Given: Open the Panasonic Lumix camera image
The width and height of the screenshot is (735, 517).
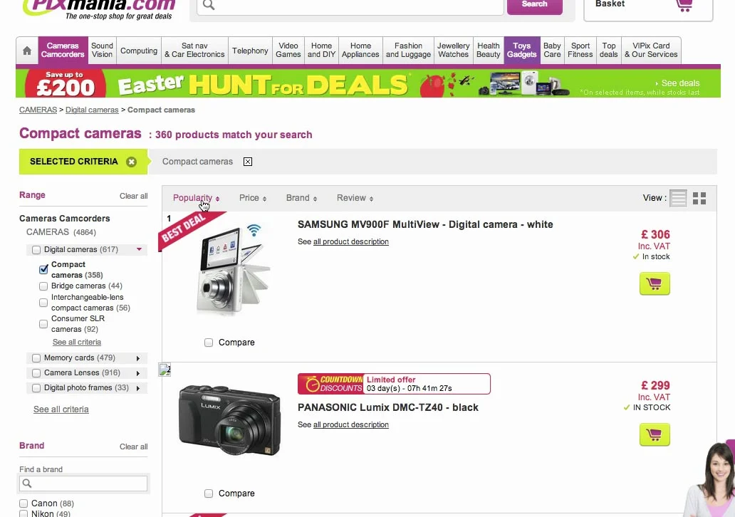Looking at the screenshot, I should [229, 420].
